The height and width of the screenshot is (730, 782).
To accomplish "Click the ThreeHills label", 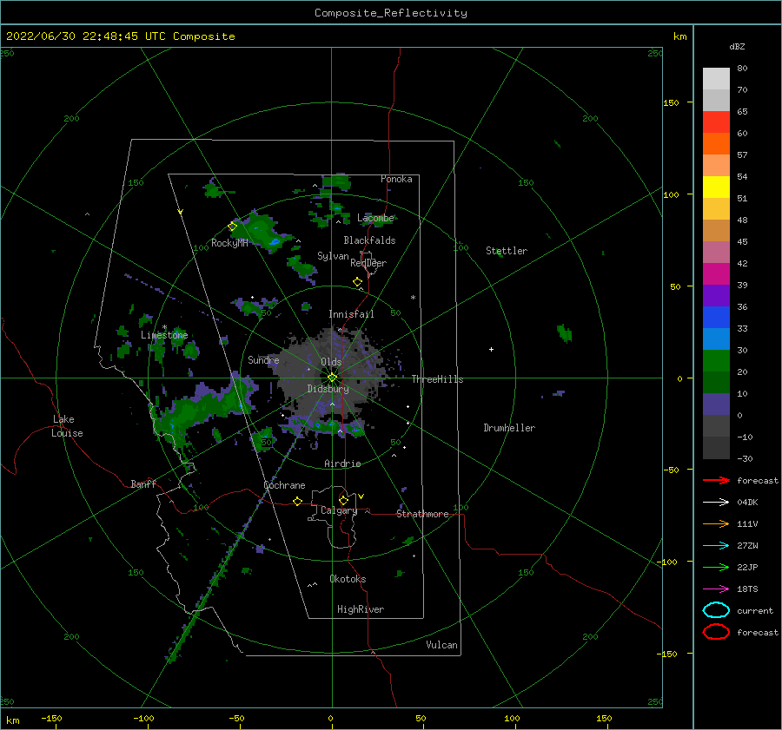I will (x=437, y=379).
